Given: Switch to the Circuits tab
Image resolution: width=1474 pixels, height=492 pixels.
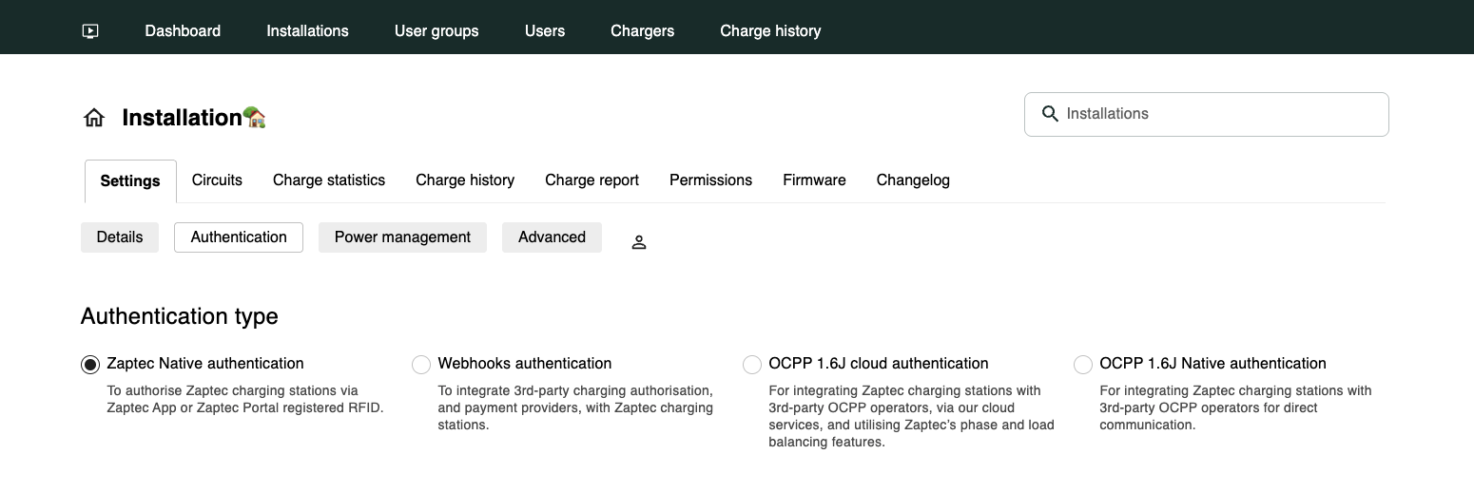Looking at the screenshot, I should 217,180.
